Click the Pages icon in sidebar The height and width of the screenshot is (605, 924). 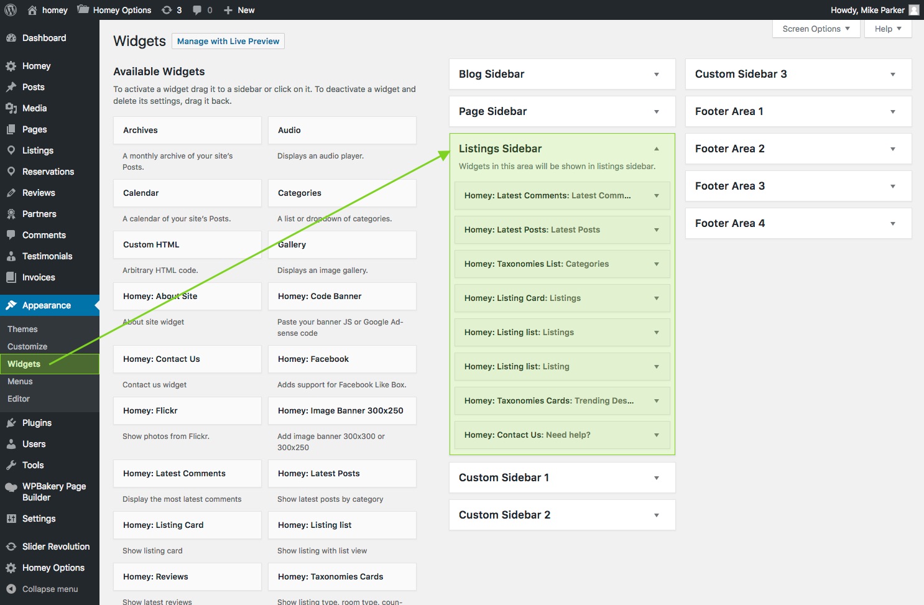click(11, 129)
